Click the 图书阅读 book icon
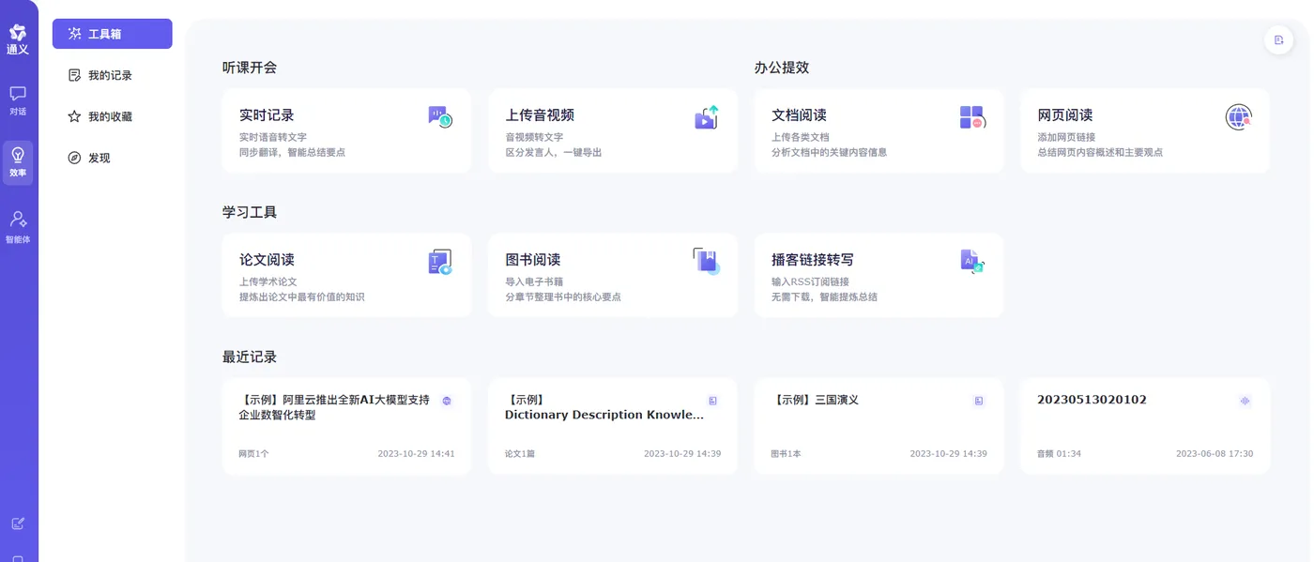1314x562 pixels. [706, 261]
